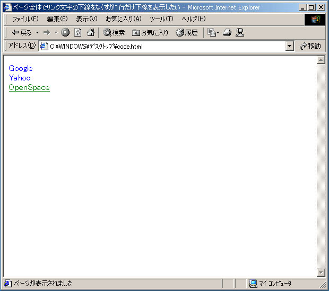This screenshot has height=291, width=329.
Task: Open the お気に入り favorites toolbar button
Action: (x=150, y=33)
